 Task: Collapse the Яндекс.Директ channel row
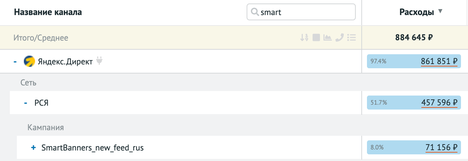pyautogui.click(x=15, y=62)
